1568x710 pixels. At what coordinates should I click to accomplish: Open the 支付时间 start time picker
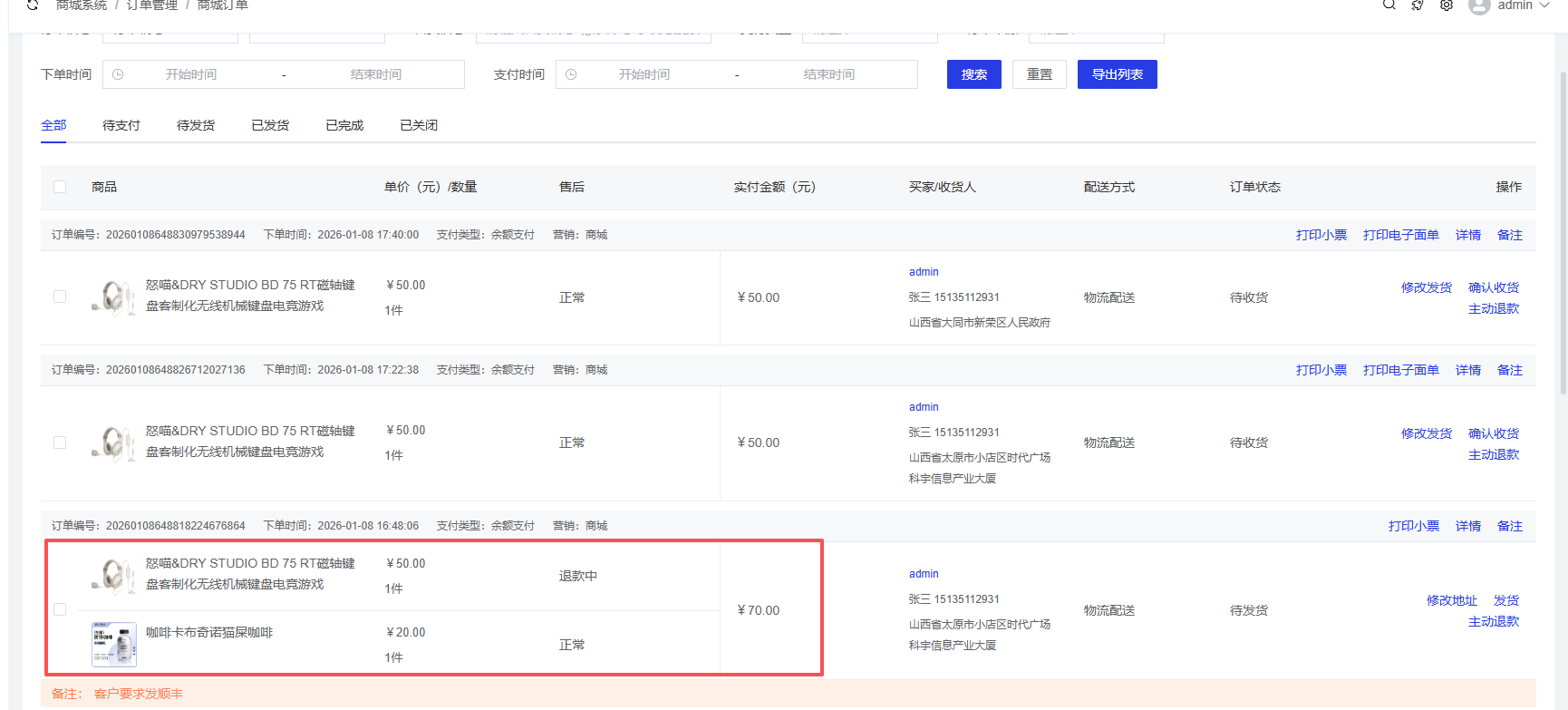click(644, 74)
